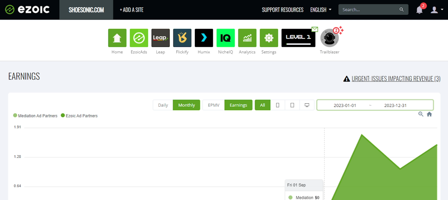Open the notifications bell
The image size is (448, 200).
[419, 10]
